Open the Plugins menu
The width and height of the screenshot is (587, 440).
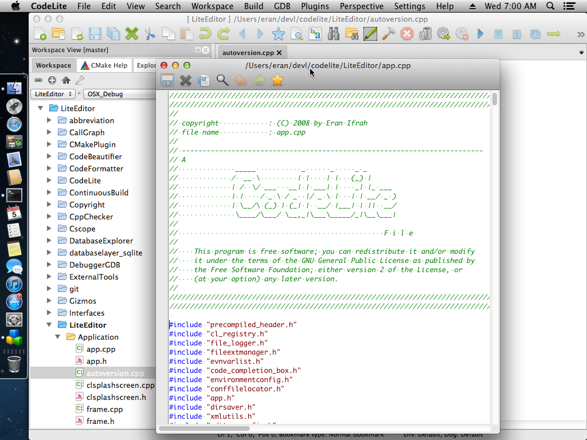click(x=315, y=6)
